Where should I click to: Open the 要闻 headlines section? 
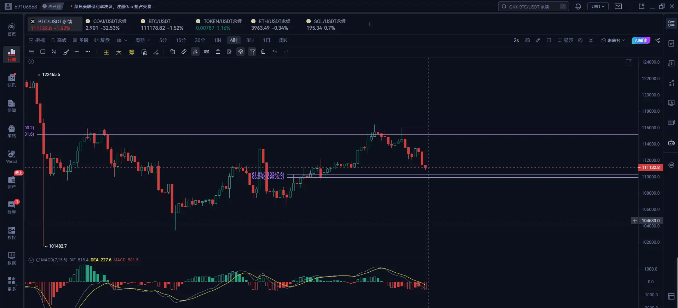[x=12, y=106]
